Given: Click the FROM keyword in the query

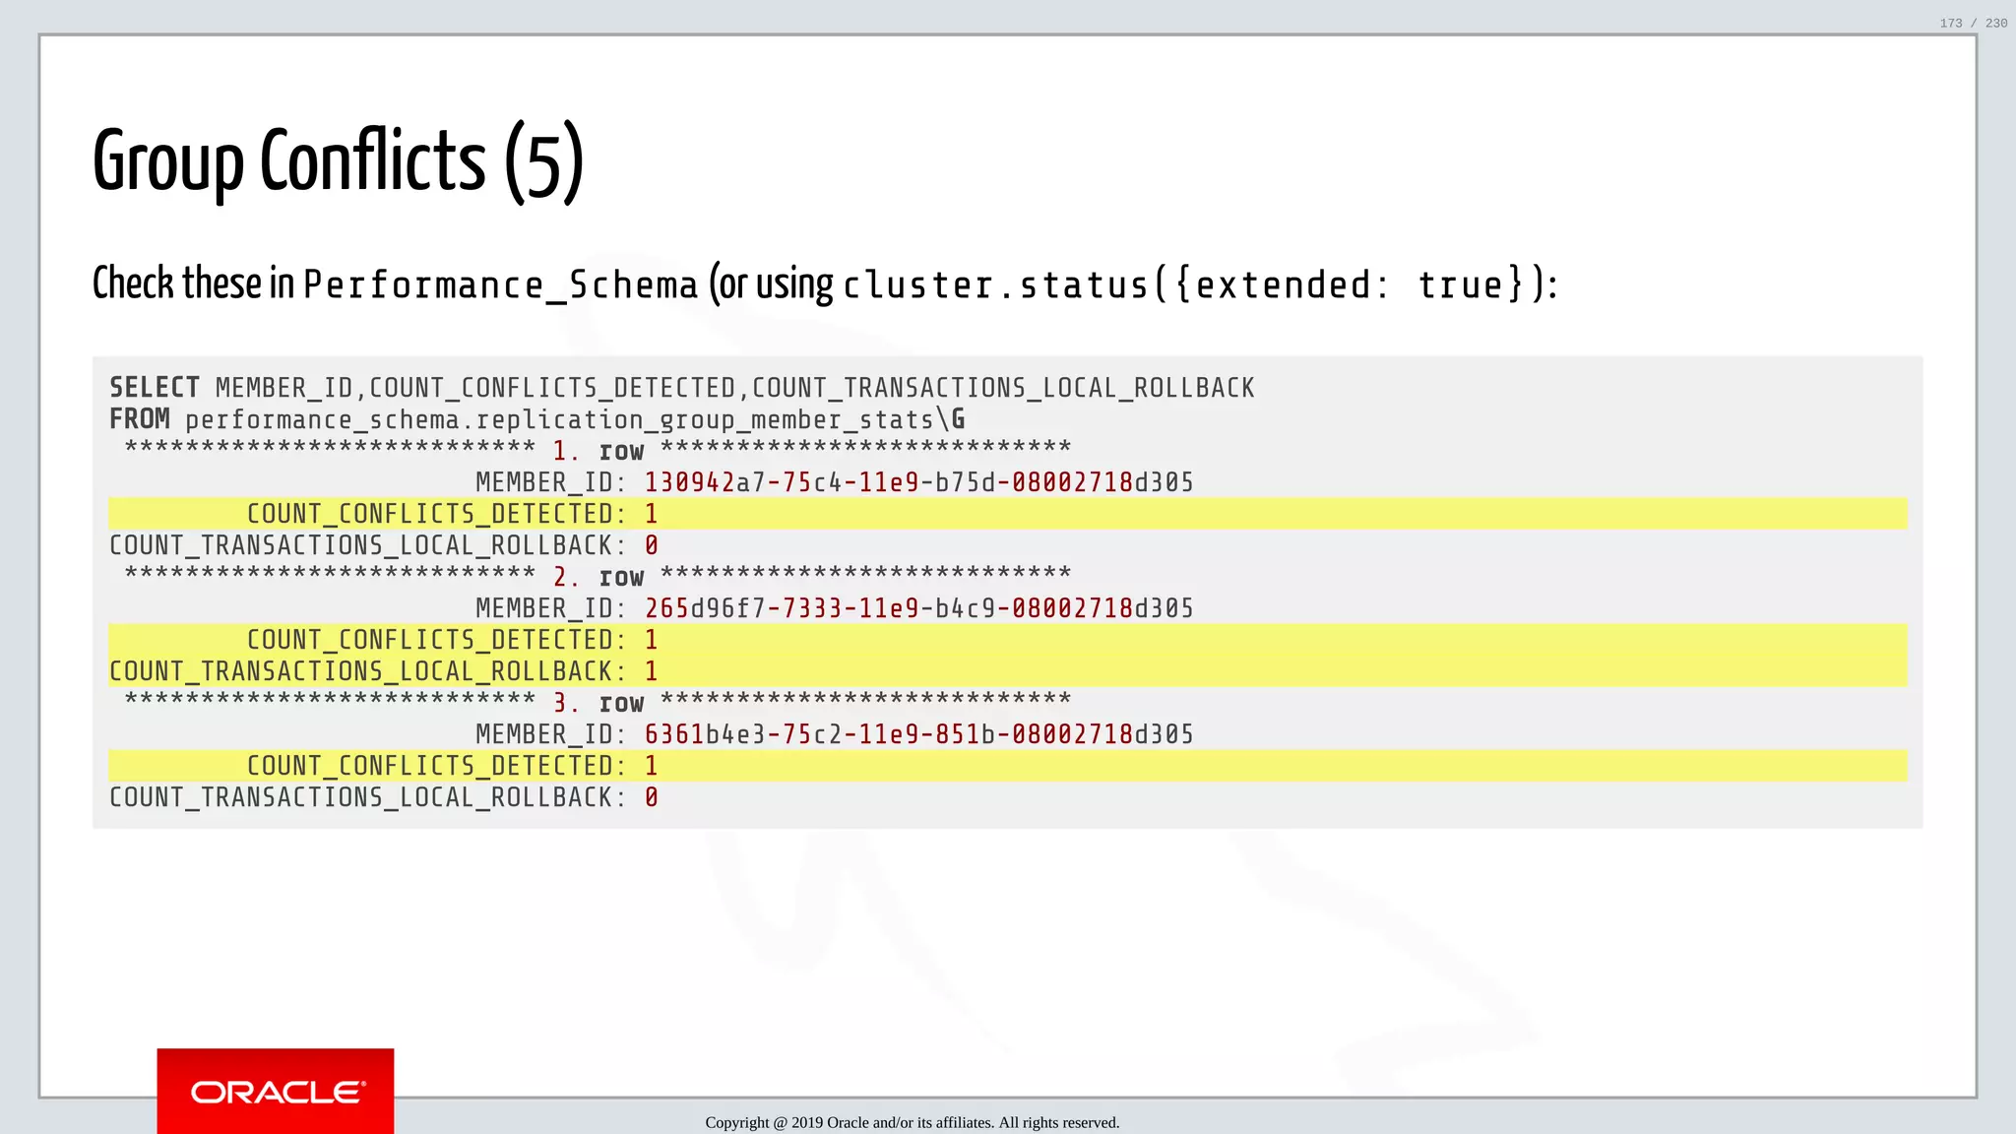Looking at the screenshot, I should point(140,419).
